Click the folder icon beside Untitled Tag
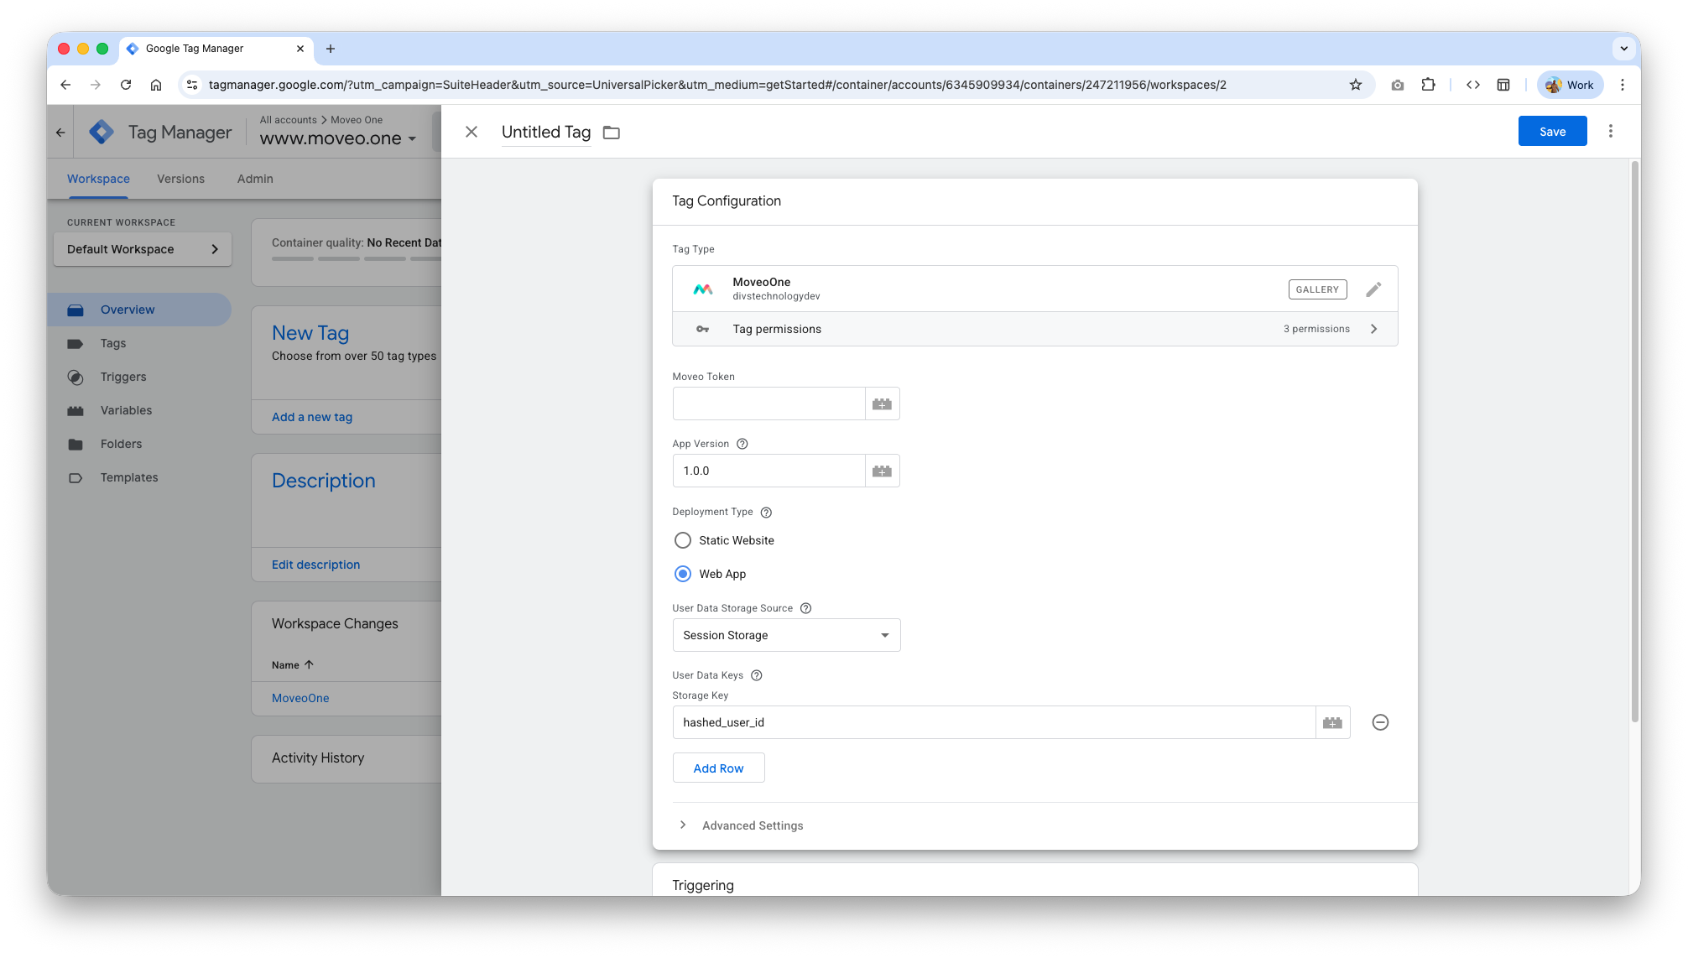Screen dimensions: 1688x958 (612, 133)
